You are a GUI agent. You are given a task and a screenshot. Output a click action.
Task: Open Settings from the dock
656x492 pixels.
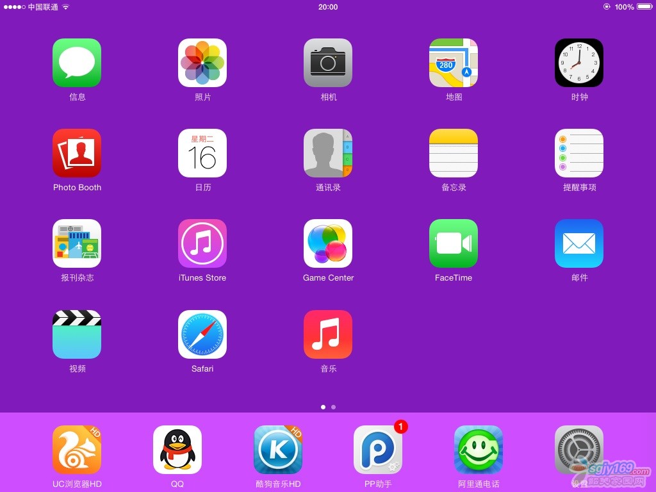coord(579,450)
